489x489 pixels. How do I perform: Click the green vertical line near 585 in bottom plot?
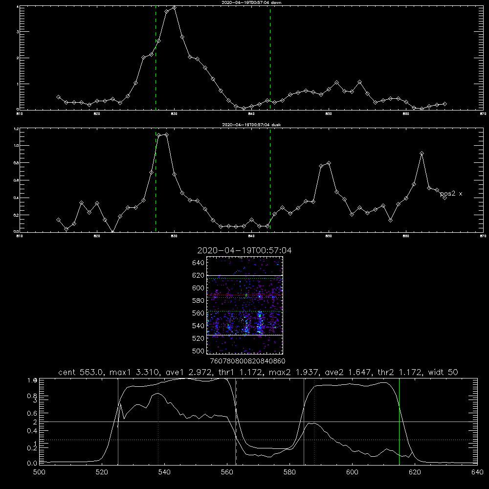pos(304,422)
